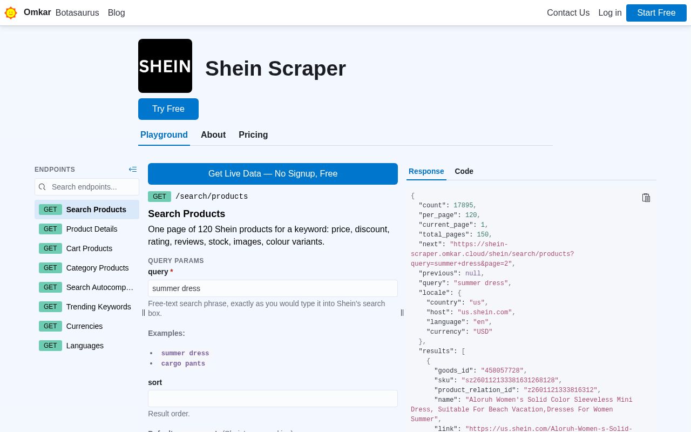Click the Start Free button
Viewport: 691px width, 432px height.
pyautogui.click(x=656, y=12)
